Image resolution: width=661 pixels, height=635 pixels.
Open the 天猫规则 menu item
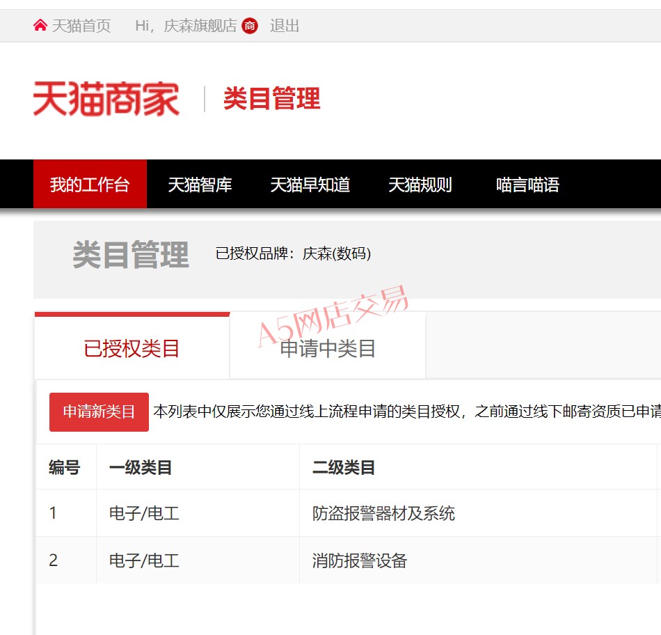click(420, 185)
